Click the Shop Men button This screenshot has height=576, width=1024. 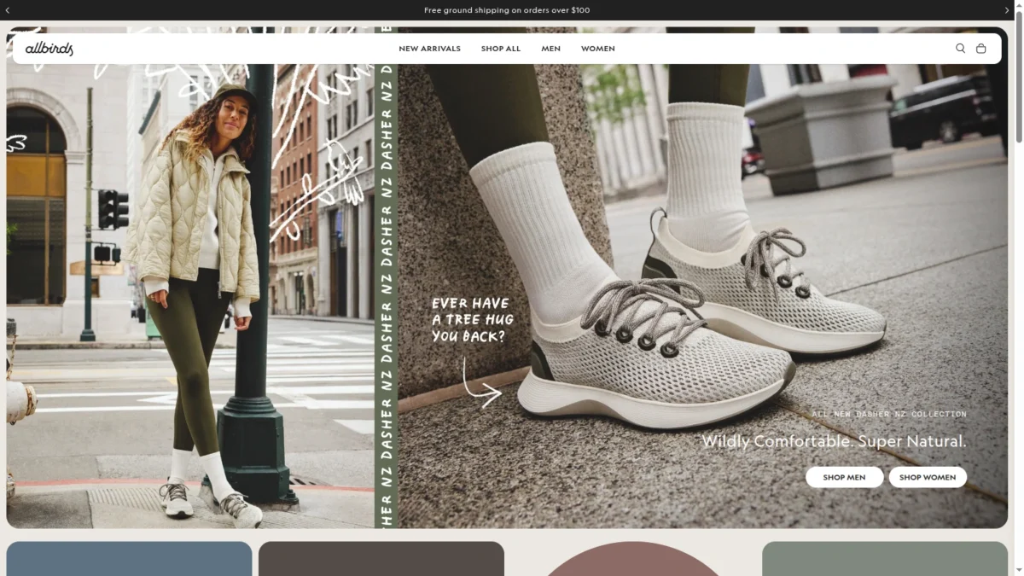coord(844,477)
